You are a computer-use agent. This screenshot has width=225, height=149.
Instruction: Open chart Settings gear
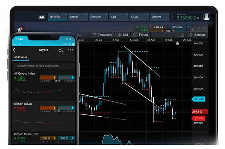click(x=197, y=35)
